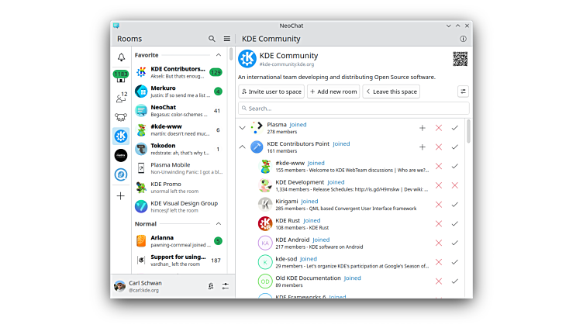Click the search icon in the Rooms header
583x328 pixels.
212,39
